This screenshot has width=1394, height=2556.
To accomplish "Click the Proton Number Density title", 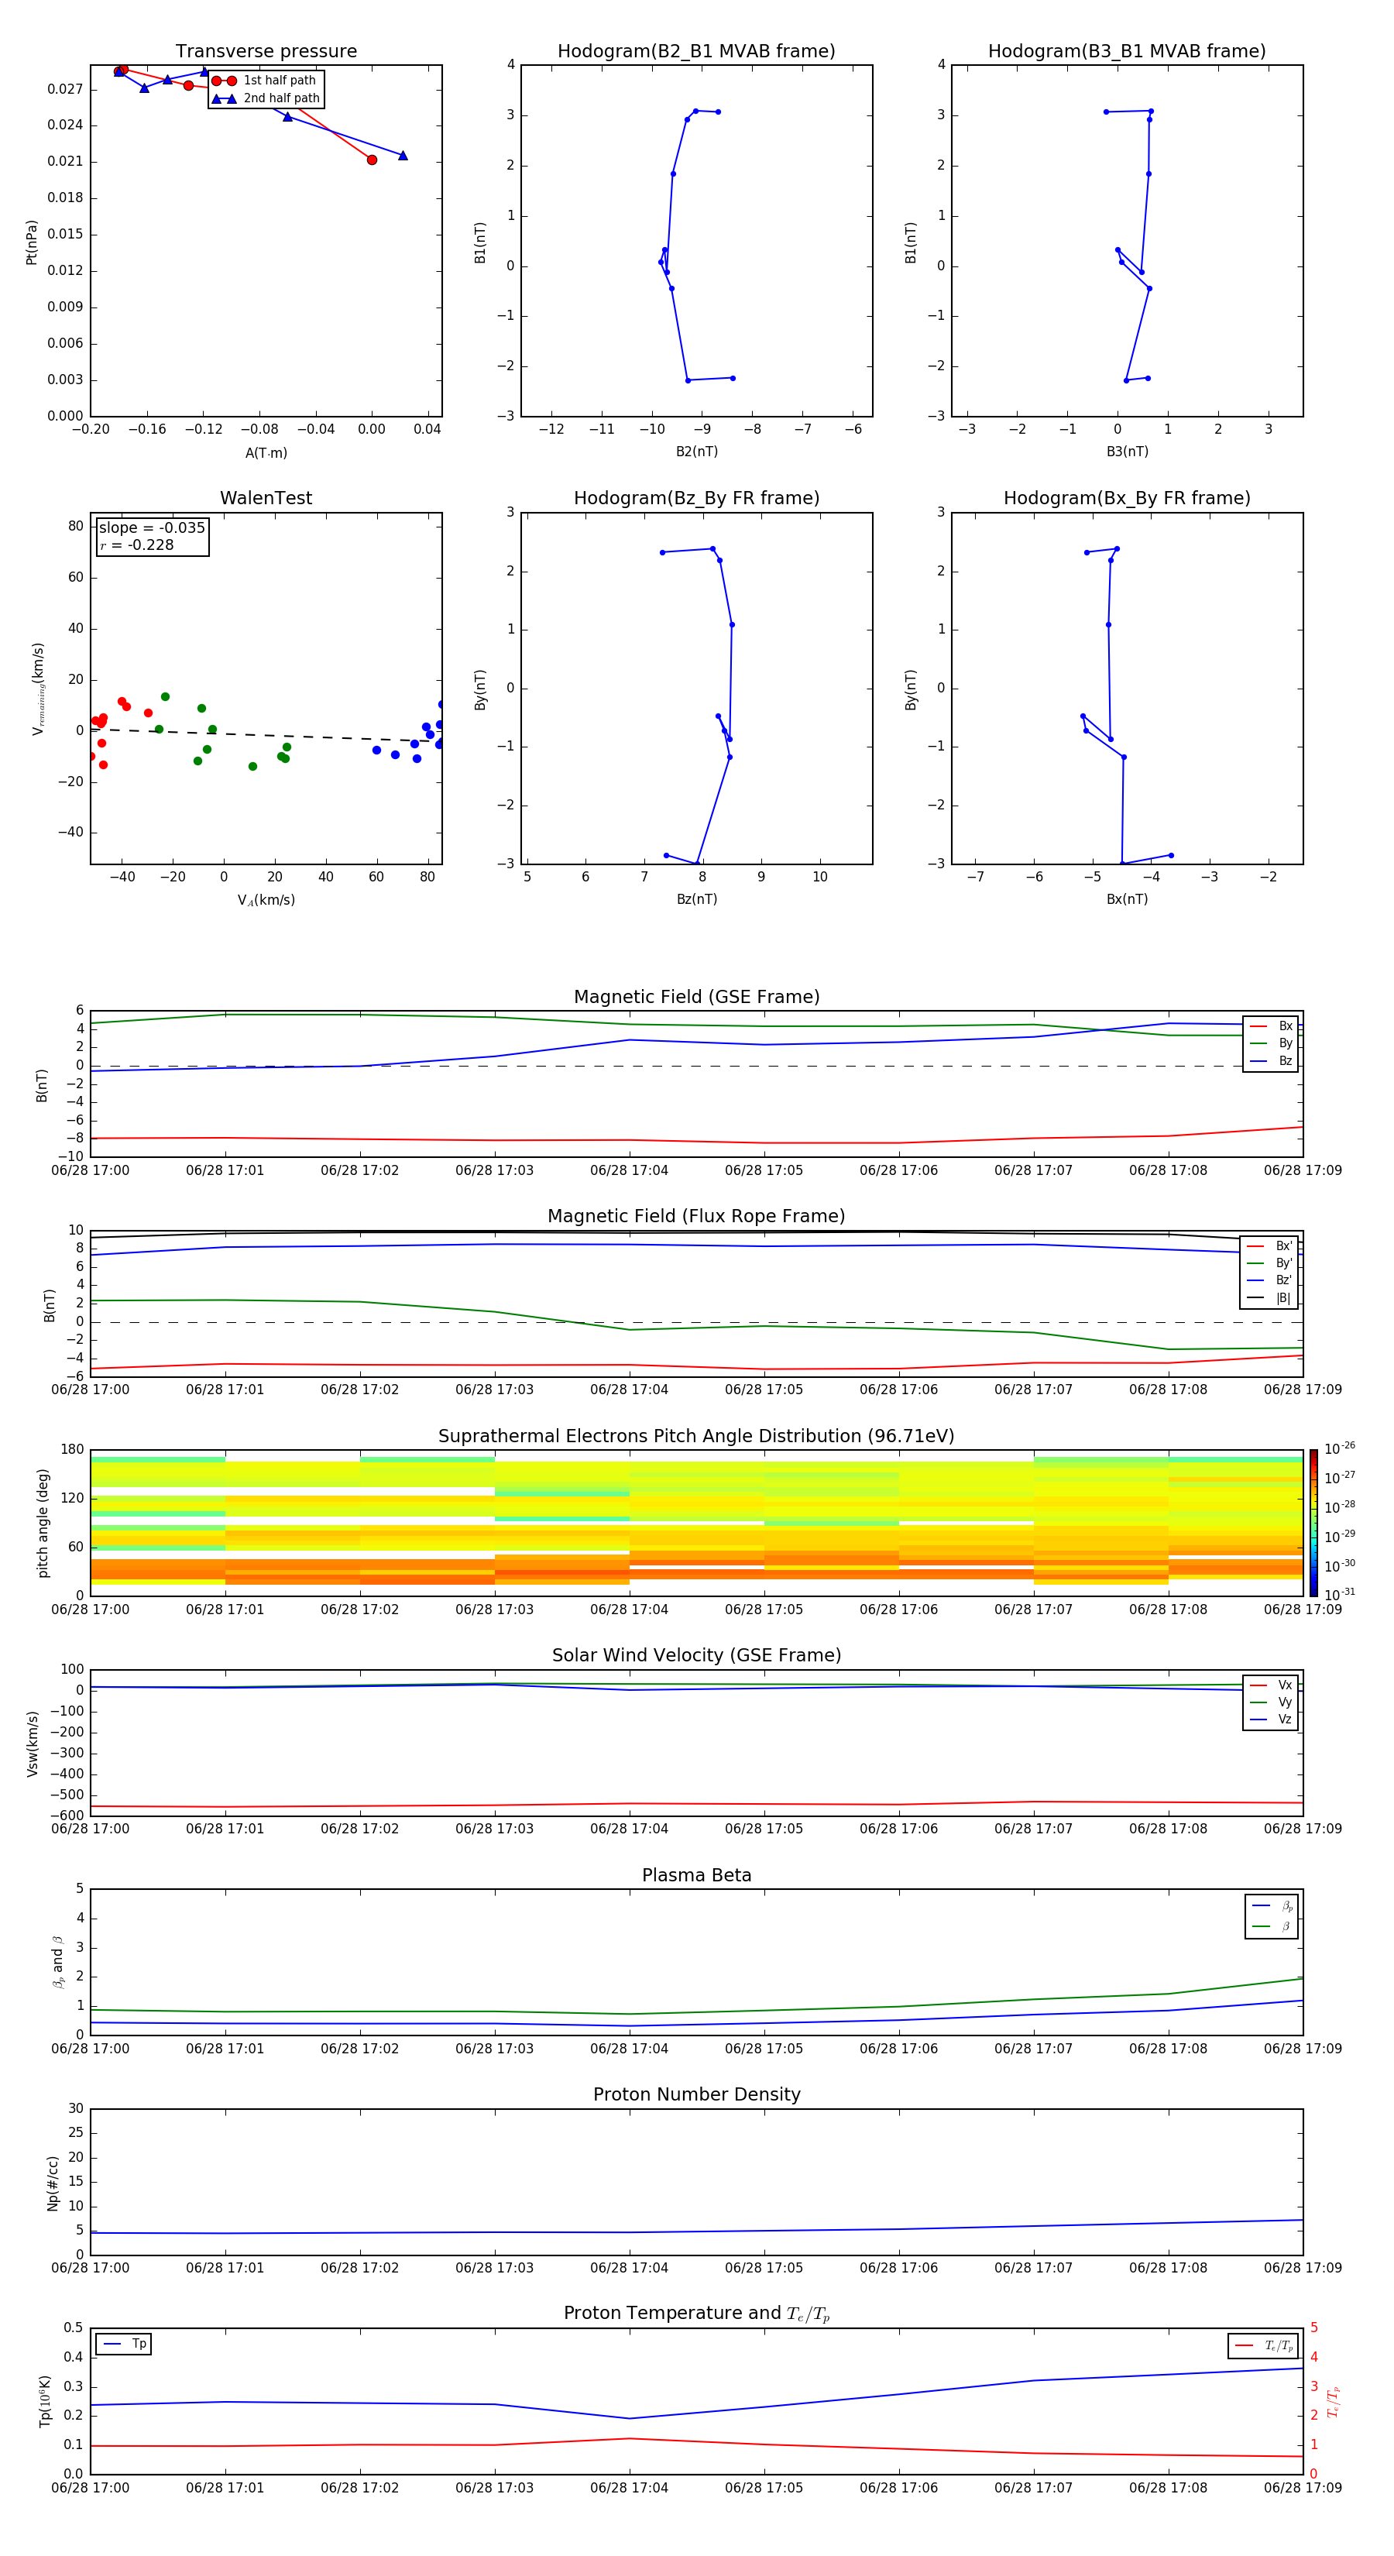I will (696, 2094).
